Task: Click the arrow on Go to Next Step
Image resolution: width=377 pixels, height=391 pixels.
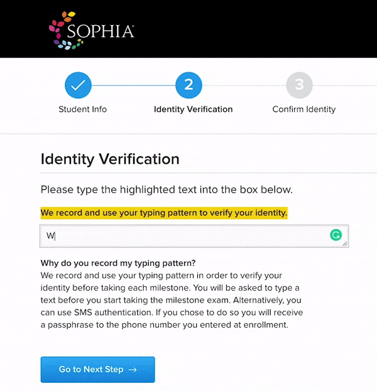Action: 133,370
